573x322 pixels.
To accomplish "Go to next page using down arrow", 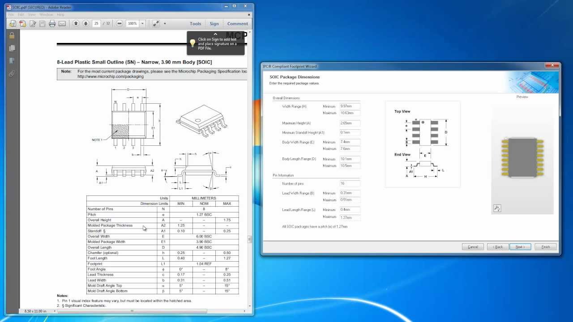I will (86, 23).
